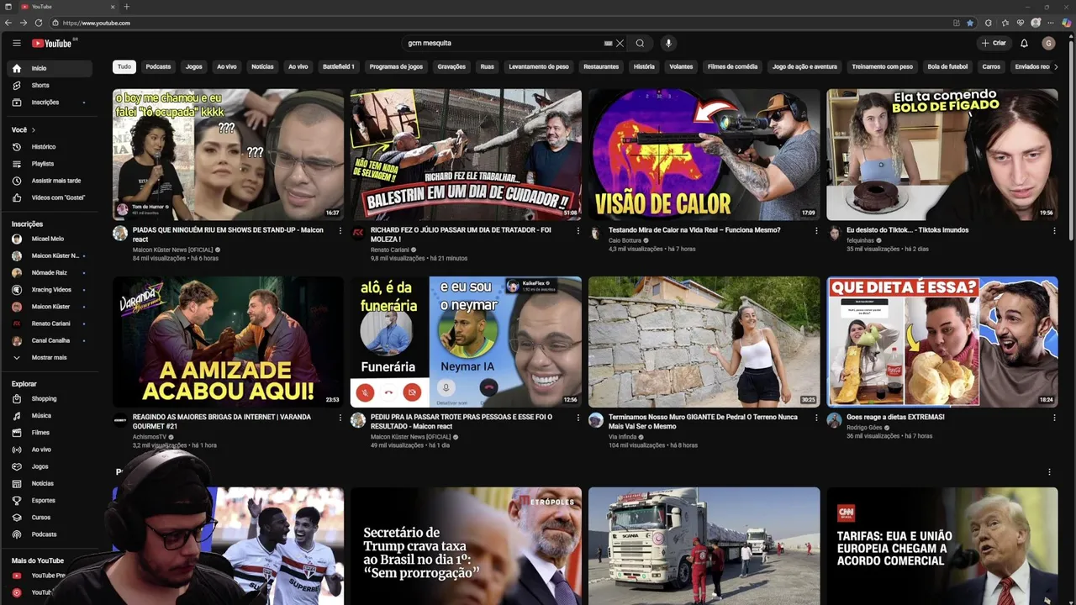The image size is (1076, 605).
Task: Click the YouTube logo
Action: (x=54, y=43)
